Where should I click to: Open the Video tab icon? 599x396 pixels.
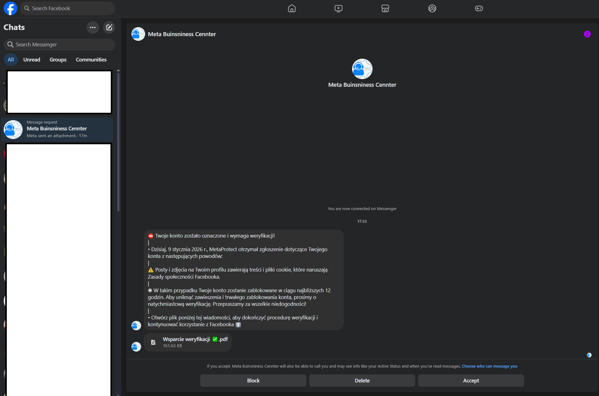pos(338,8)
